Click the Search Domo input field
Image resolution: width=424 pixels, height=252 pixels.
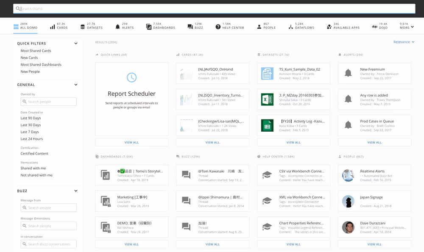coord(214,8)
